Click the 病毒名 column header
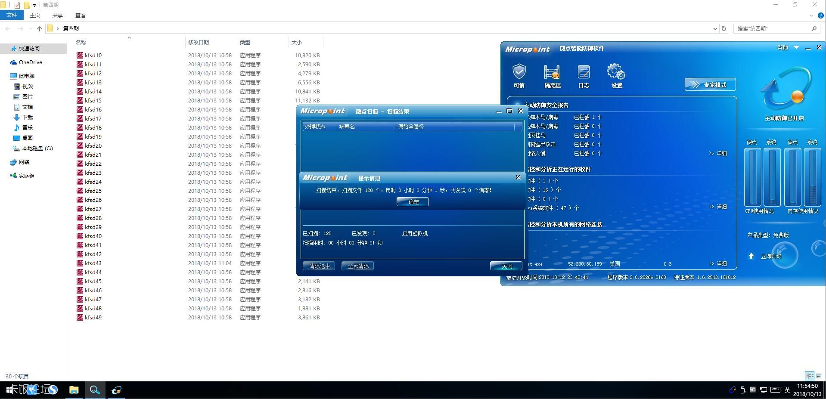 [366, 127]
